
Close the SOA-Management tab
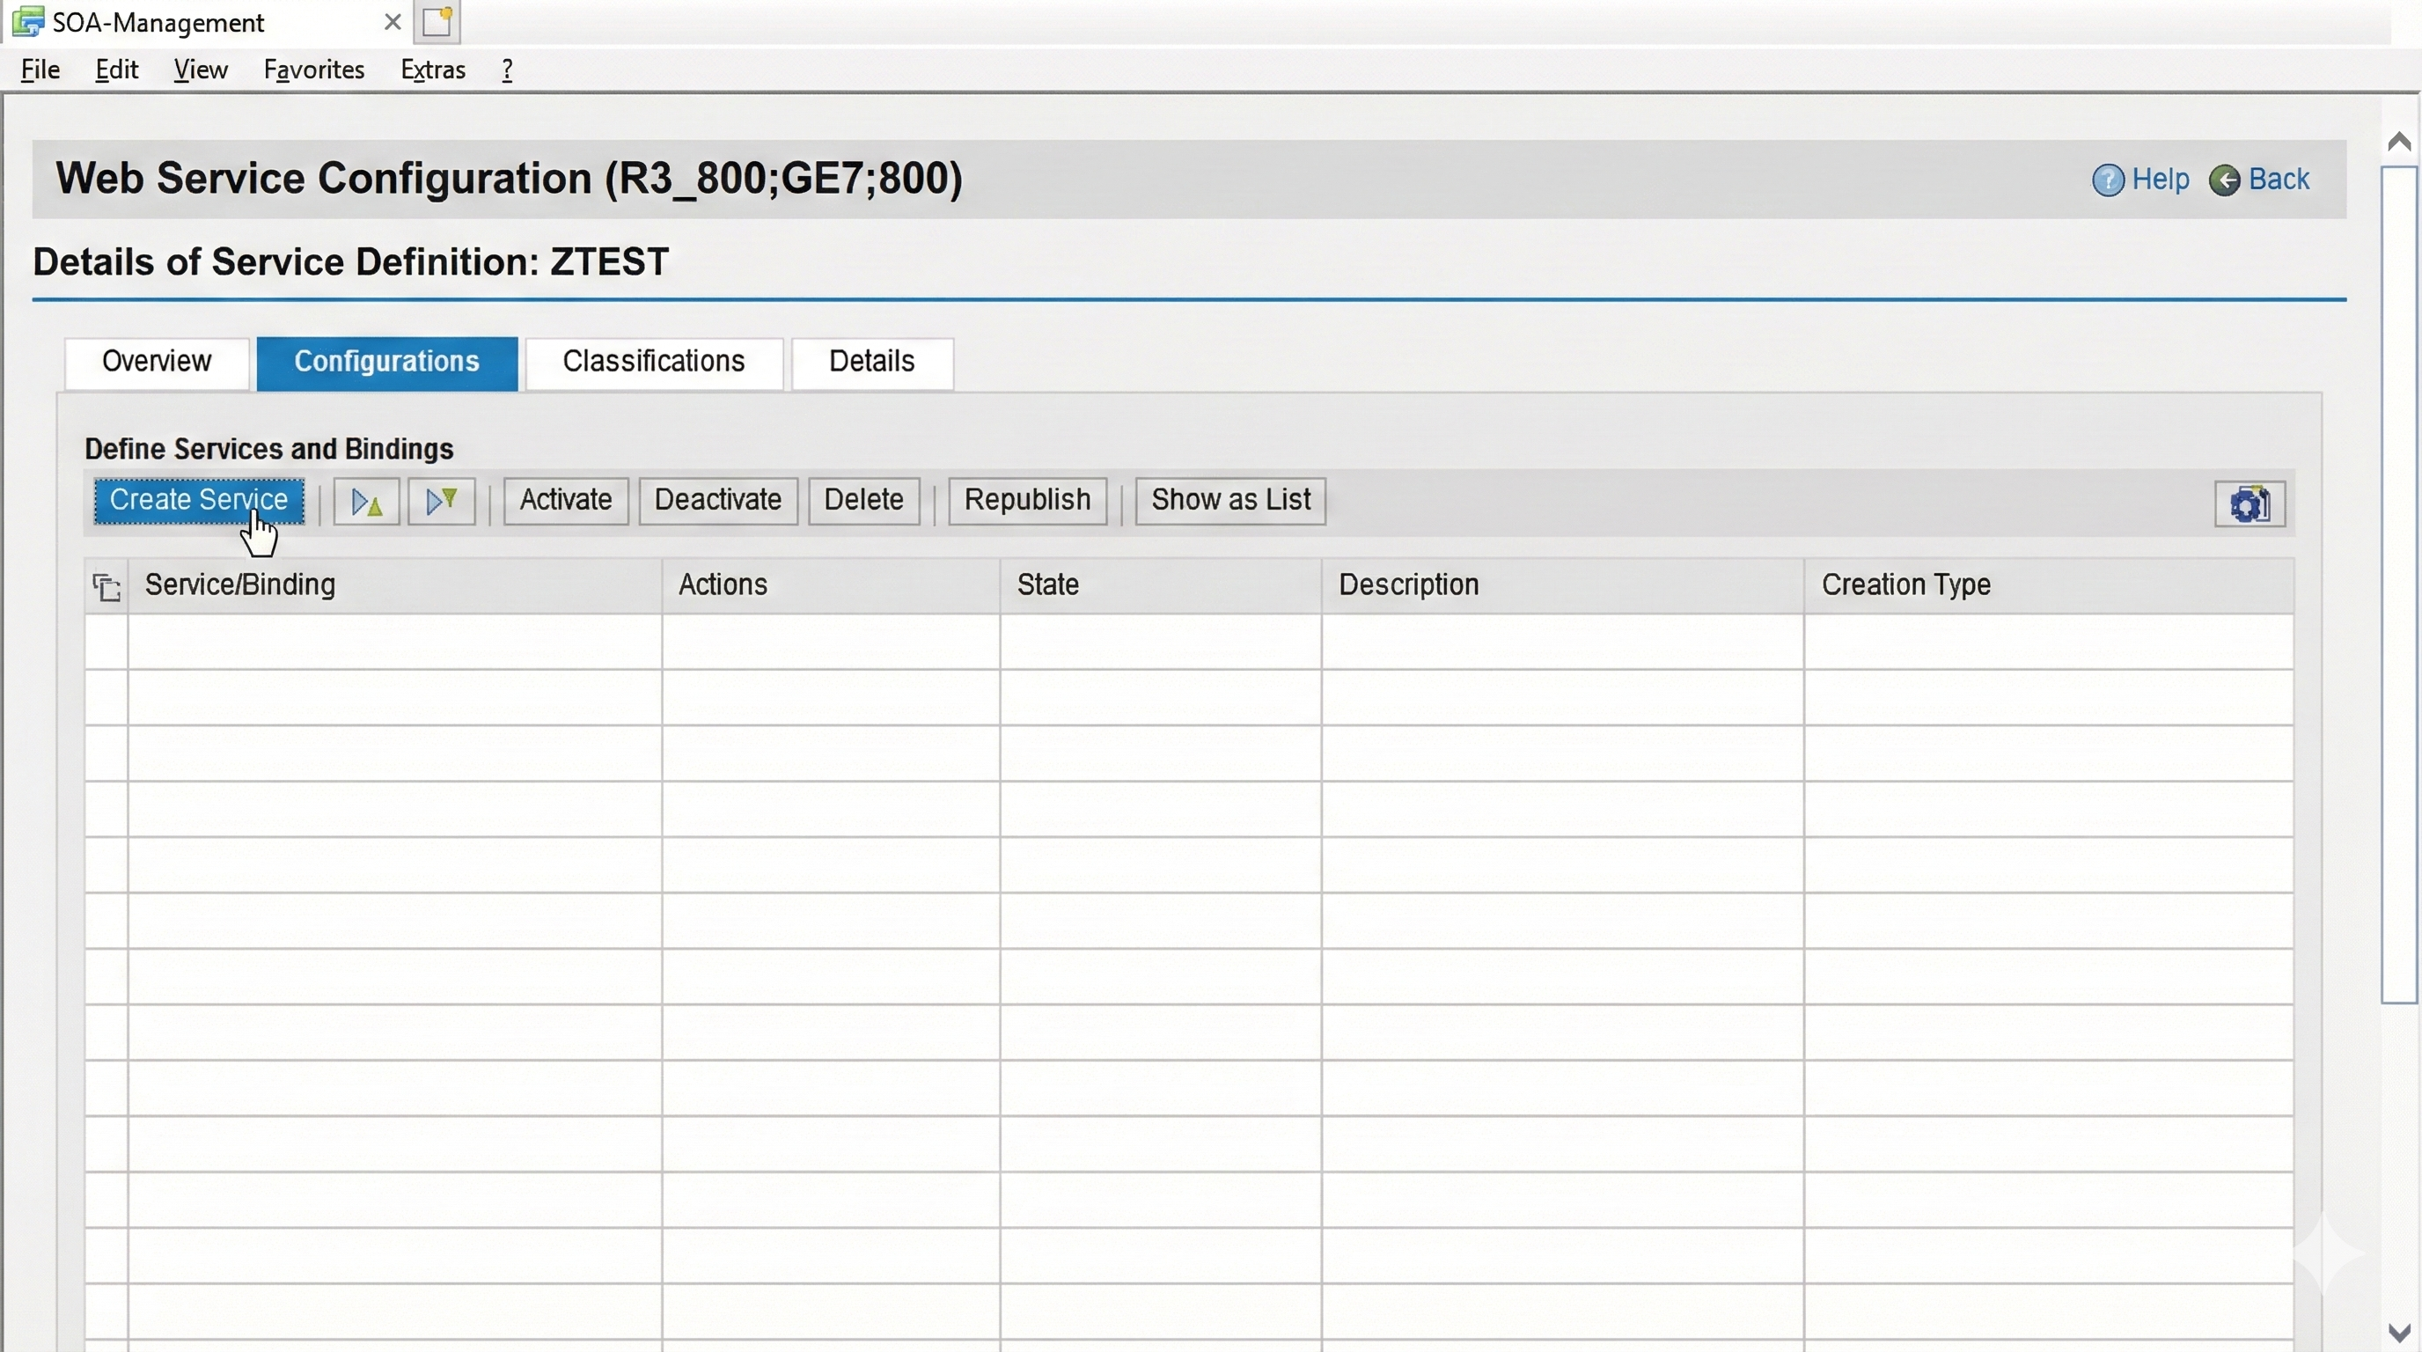[393, 22]
